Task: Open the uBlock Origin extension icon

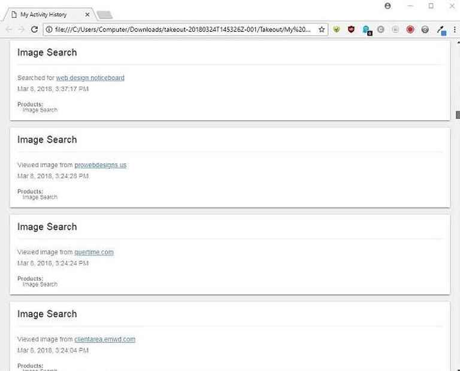Action: coord(351,29)
